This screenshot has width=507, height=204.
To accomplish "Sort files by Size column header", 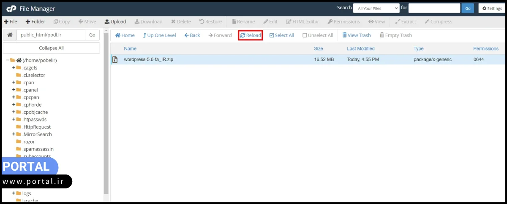I will point(318,48).
